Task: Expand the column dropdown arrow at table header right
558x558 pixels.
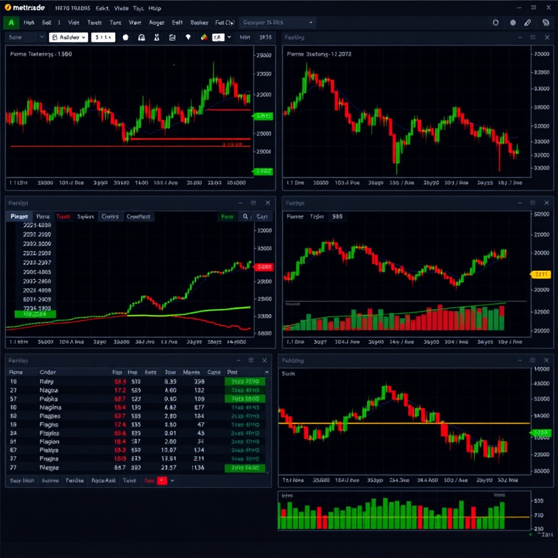Action: tap(266, 372)
